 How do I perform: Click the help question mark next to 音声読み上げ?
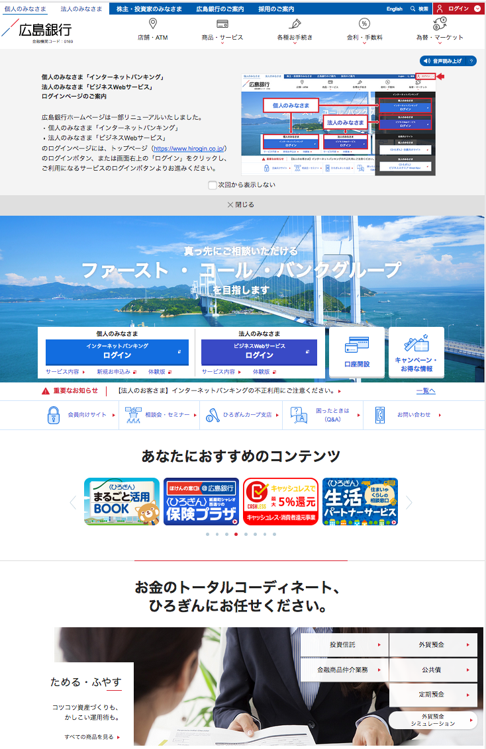point(471,61)
